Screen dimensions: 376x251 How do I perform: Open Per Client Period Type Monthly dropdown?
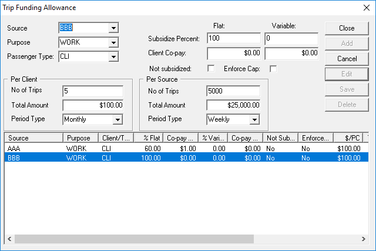tap(117, 119)
